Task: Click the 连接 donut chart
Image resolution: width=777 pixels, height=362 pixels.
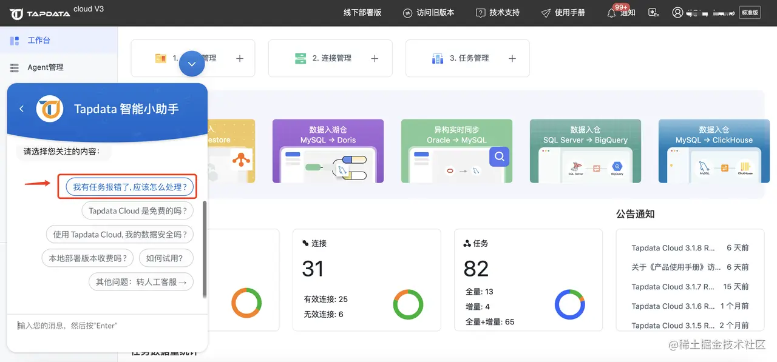Action: pos(408,304)
